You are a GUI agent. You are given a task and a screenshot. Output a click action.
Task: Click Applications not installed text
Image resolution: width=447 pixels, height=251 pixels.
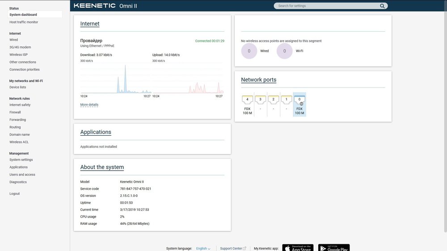click(x=98, y=147)
